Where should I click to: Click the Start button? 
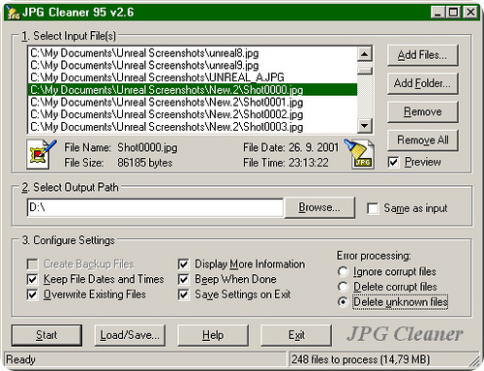46,335
